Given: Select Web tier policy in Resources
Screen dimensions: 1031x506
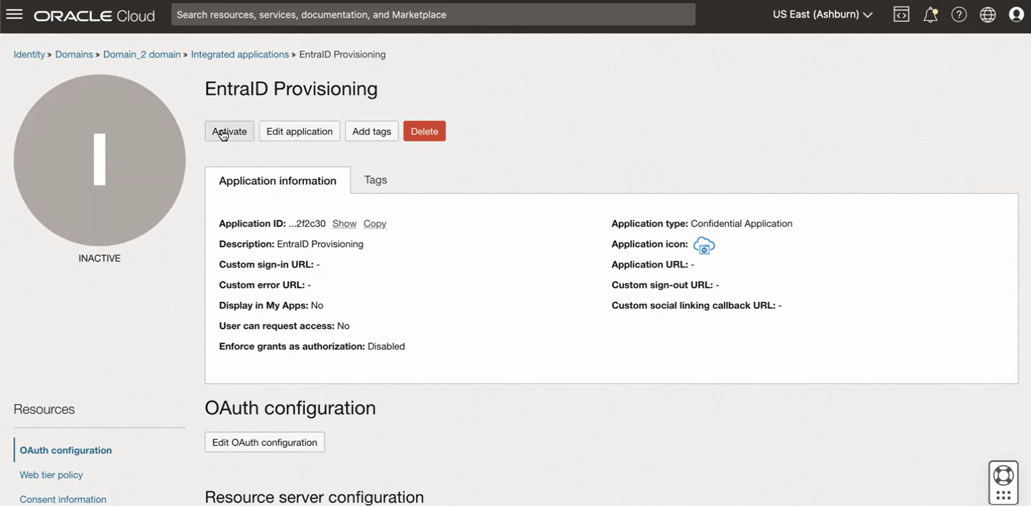Looking at the screenshot, I should point(51,475).
